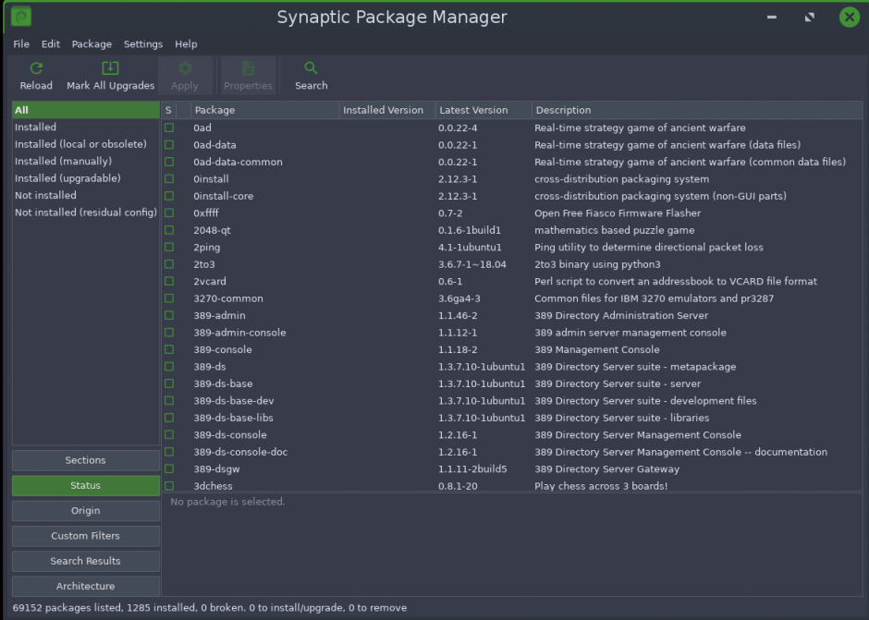Switch to the Architecture filter
Screen dimensions: 869x620
point(84,586)
